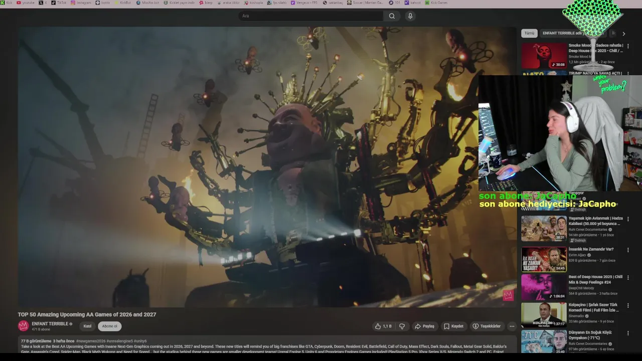The height and width of the screenshot is (361, 642).
Task: Open the TikTok bookmark
Action: (x=59, y=3)
